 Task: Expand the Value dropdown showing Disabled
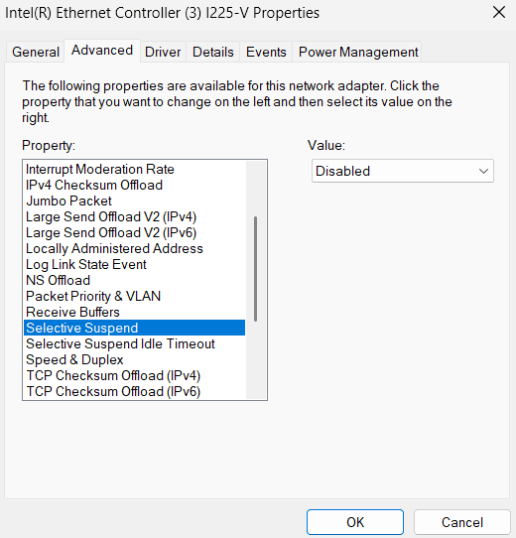(x=403, y=171)
